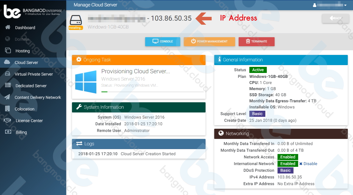Open Power Management button
Image resolution: width=353 pixels, height=195 pixels.
(x=209, y=42)
